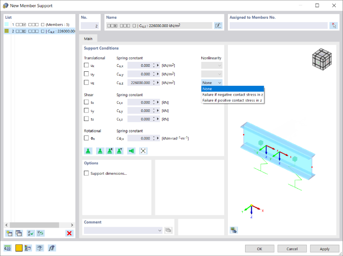Enable the uy translational checkbox
The width and height of the screenshot is (343, 256).
point(86,74)
